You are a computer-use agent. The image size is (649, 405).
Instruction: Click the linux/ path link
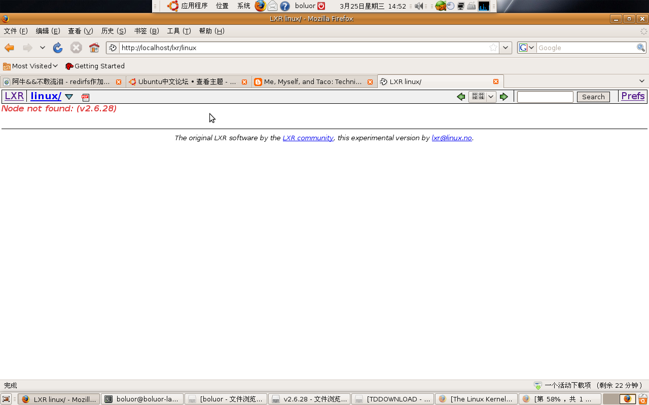(46, 96)
